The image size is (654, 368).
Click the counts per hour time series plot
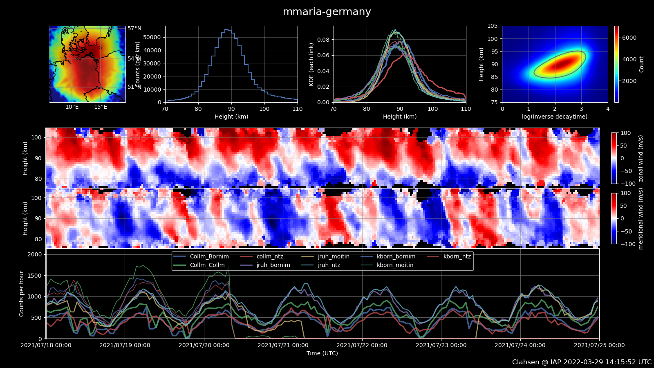pos(323,294)
